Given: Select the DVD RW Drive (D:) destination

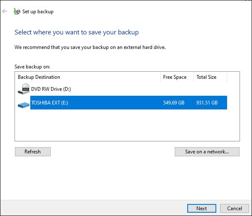Looking at the screenshot, I should pos(51,89).
